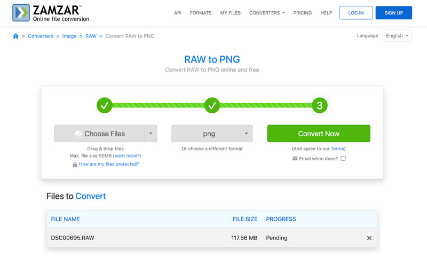This screenshot has width=427, height=256.
Task: Click Choose Files button
Action: (x=99, y=134)
